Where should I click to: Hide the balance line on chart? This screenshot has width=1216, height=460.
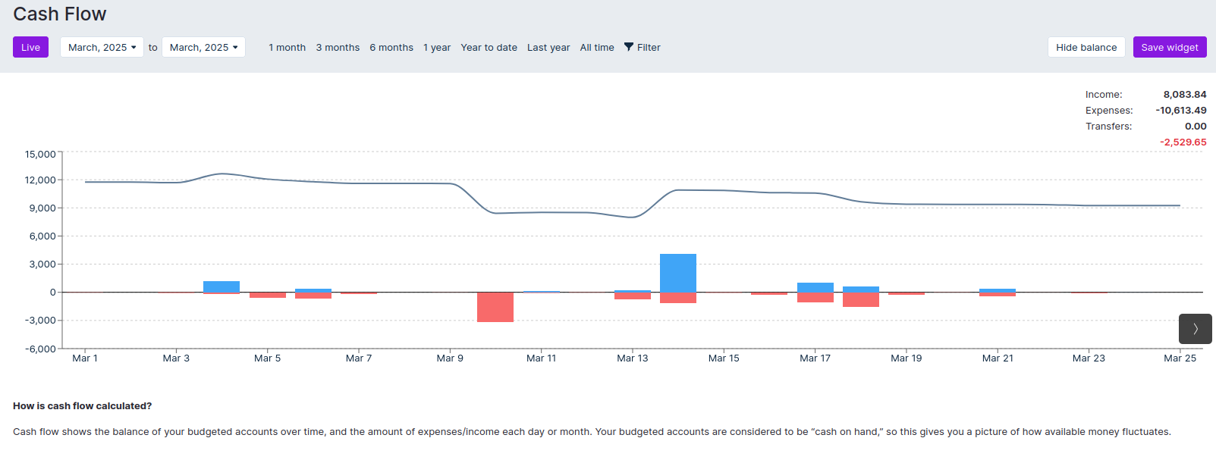1086,47
